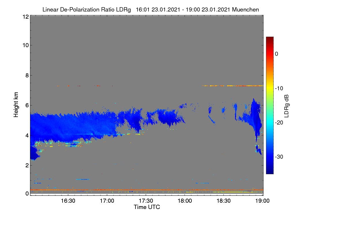Click the plot title text
Viewport: 346px width, 230px height.
pos(151,9)
